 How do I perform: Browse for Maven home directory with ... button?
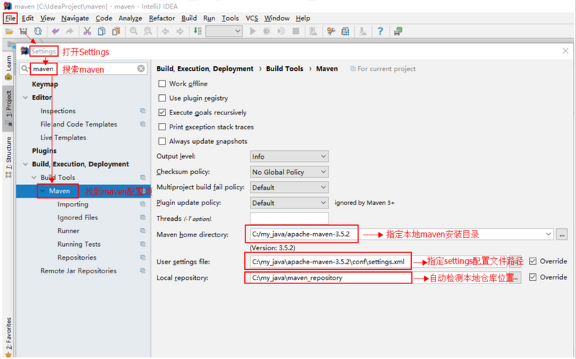[562, 235]
